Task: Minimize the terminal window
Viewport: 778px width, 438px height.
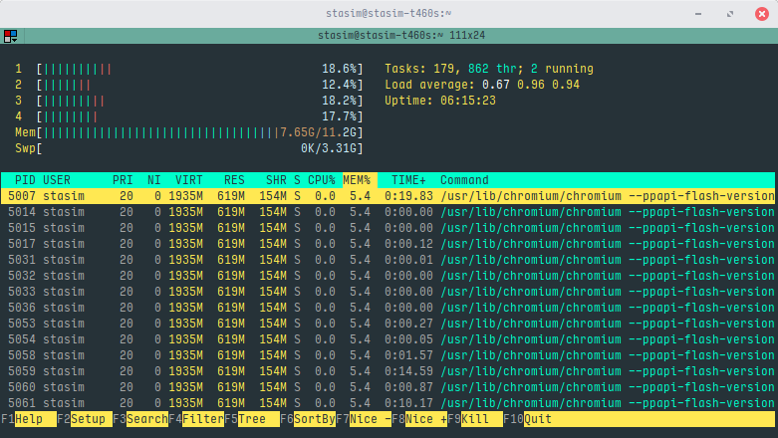Action: pyautogui.click(x=698, y=14)
